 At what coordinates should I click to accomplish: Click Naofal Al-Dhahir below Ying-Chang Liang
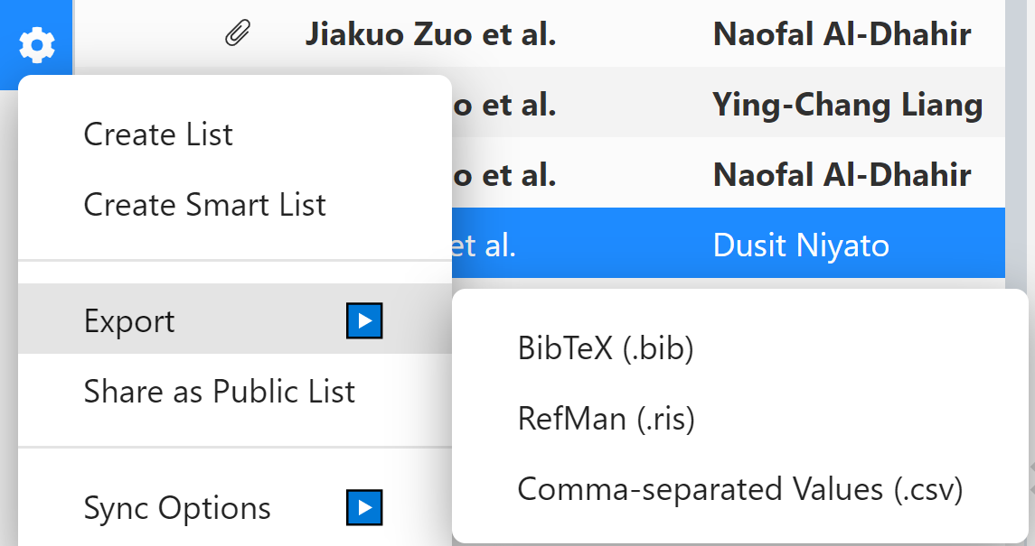pos(842,175)
